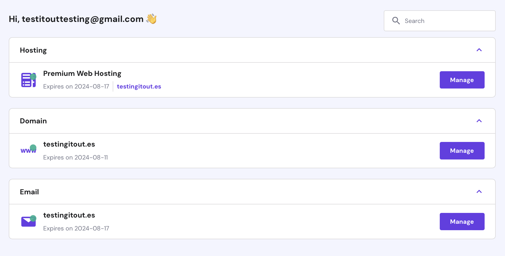
Task: Click the Premium Web Hosting server icon
Action: pos(28,80)
